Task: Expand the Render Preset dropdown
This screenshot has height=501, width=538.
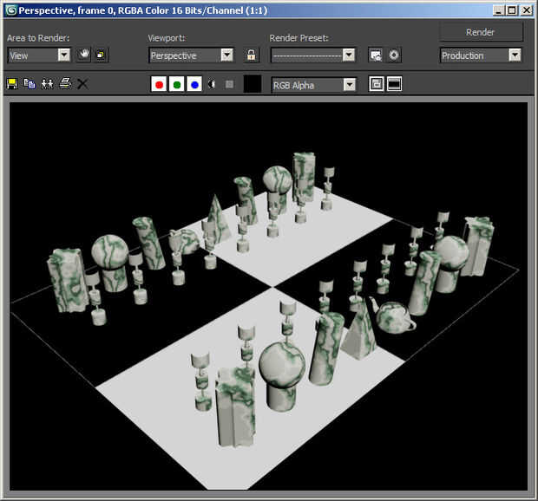Action: [x=348, y=55]
